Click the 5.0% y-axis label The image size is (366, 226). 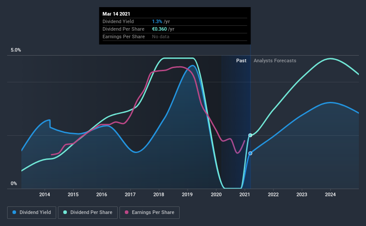click(x=16, y=50)
